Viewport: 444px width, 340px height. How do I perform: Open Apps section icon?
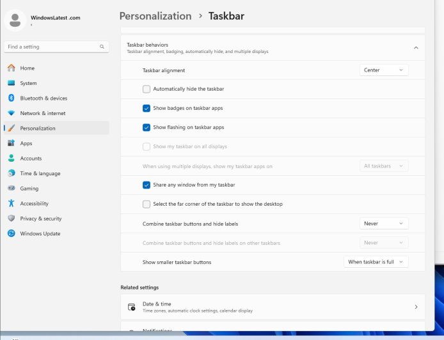[11, 143]
